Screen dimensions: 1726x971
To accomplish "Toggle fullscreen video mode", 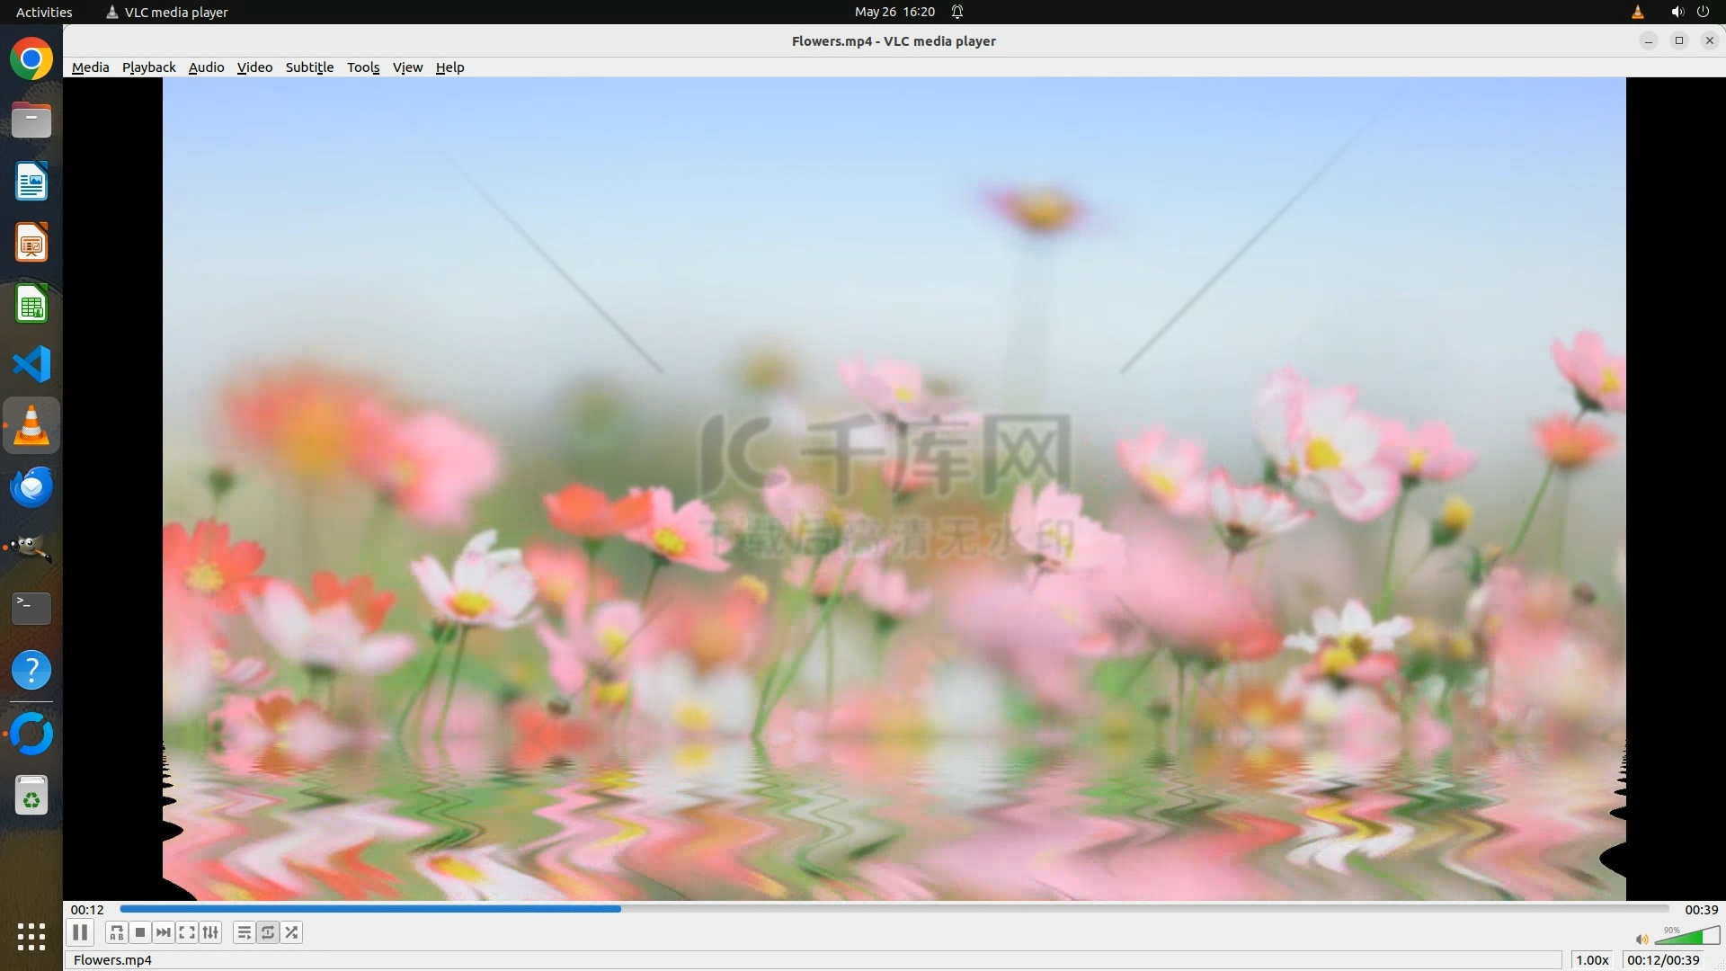I will pos(187,932).
